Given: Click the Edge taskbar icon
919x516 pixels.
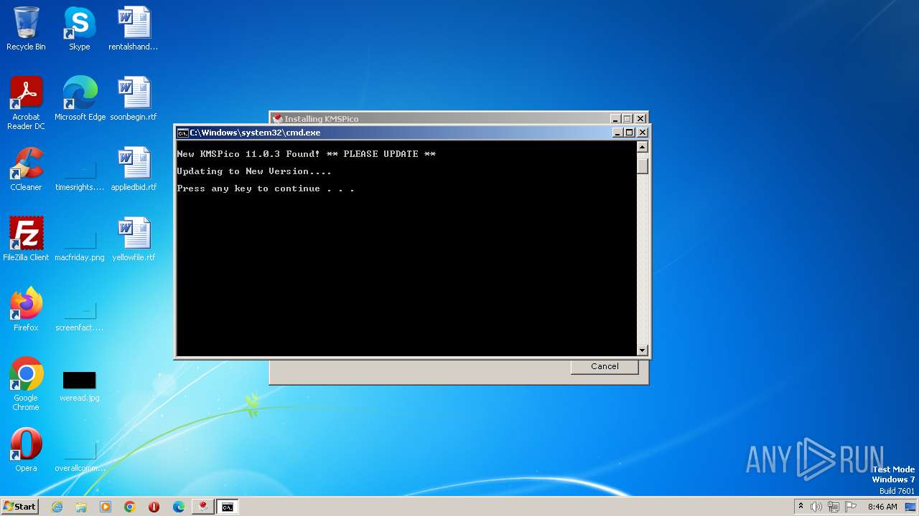Looking at the screenshot, I should [179, 507].
